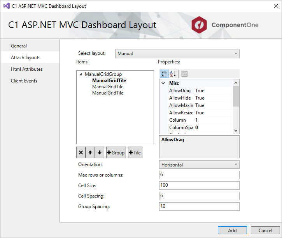282x238 pixels.
Task: Move item up with arrow button
Action: click(x=90, y=153)
